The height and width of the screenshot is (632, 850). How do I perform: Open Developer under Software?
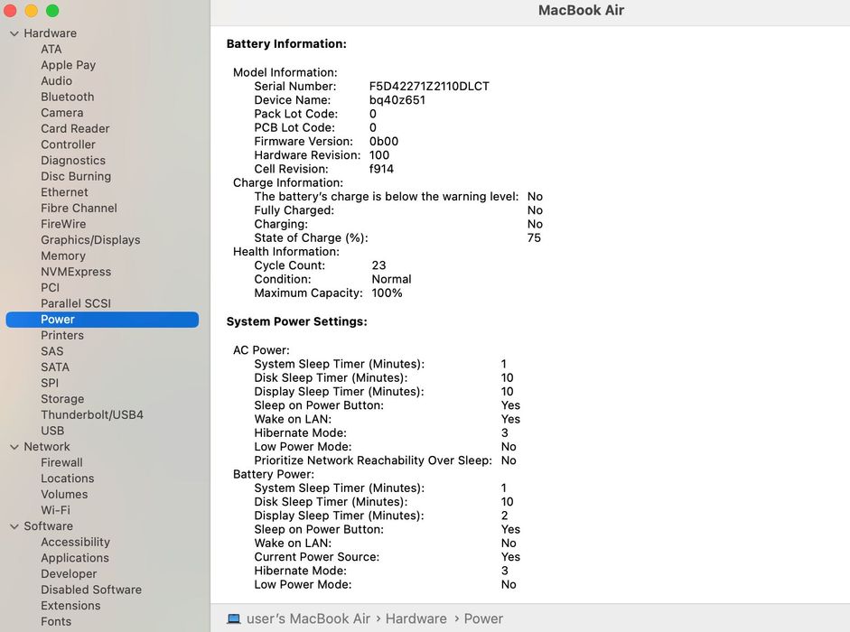coord(69,574)
